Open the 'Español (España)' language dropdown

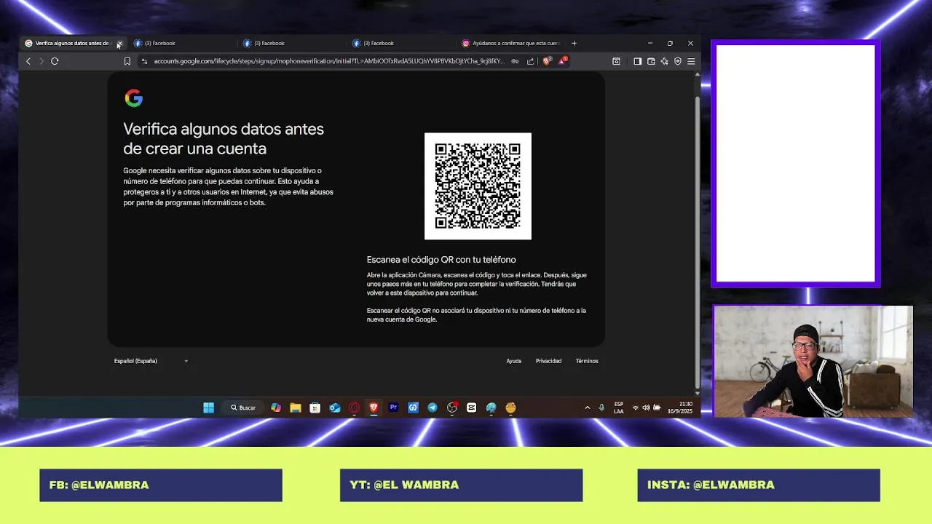(151, 361)
